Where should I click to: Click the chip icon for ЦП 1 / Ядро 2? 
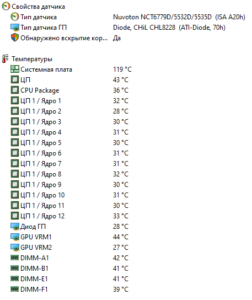15,111
